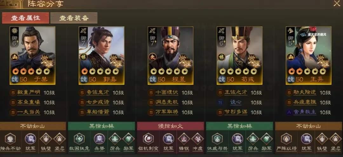Open the 临机制变 icon under 侵掠如火
343x157 pixels.
[x=148, y=139]
